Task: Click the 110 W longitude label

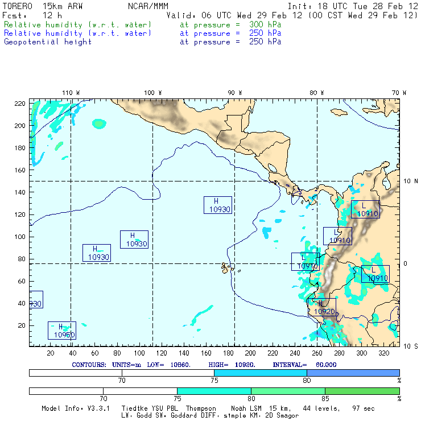Action: [x=71, y=93]
